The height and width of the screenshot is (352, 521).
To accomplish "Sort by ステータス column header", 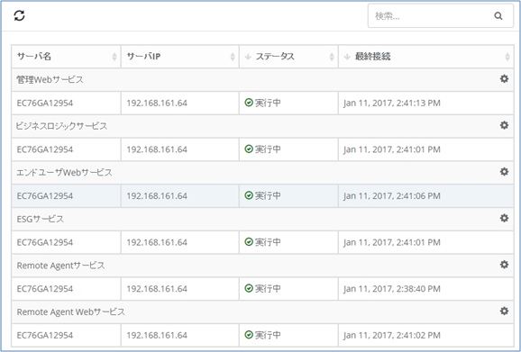I will click(x=288, y=57).
